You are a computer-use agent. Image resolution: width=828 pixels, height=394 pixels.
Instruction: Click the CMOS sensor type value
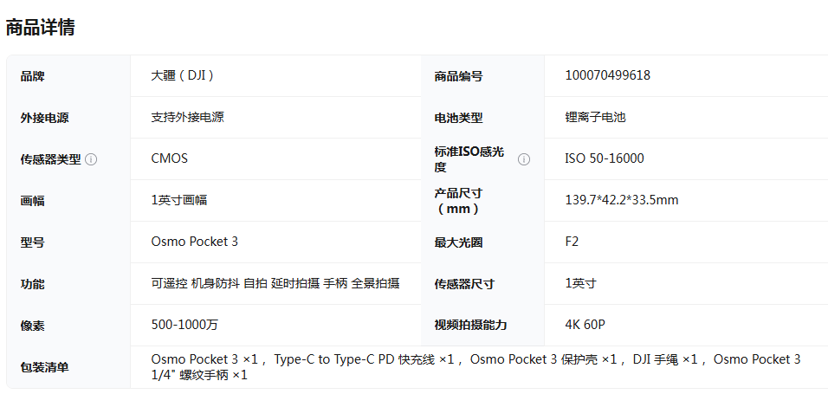(169, 158)
